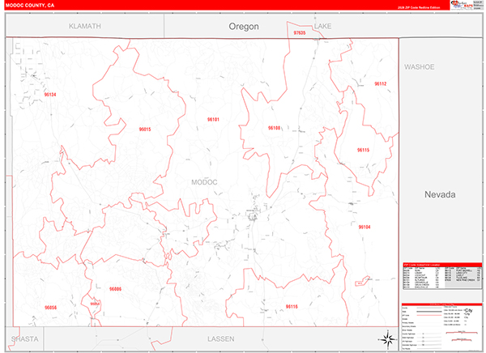The width and height of the screenshot is (486, 353).
Task: Click the compass rose symbol
Action: tap(387, 339)
